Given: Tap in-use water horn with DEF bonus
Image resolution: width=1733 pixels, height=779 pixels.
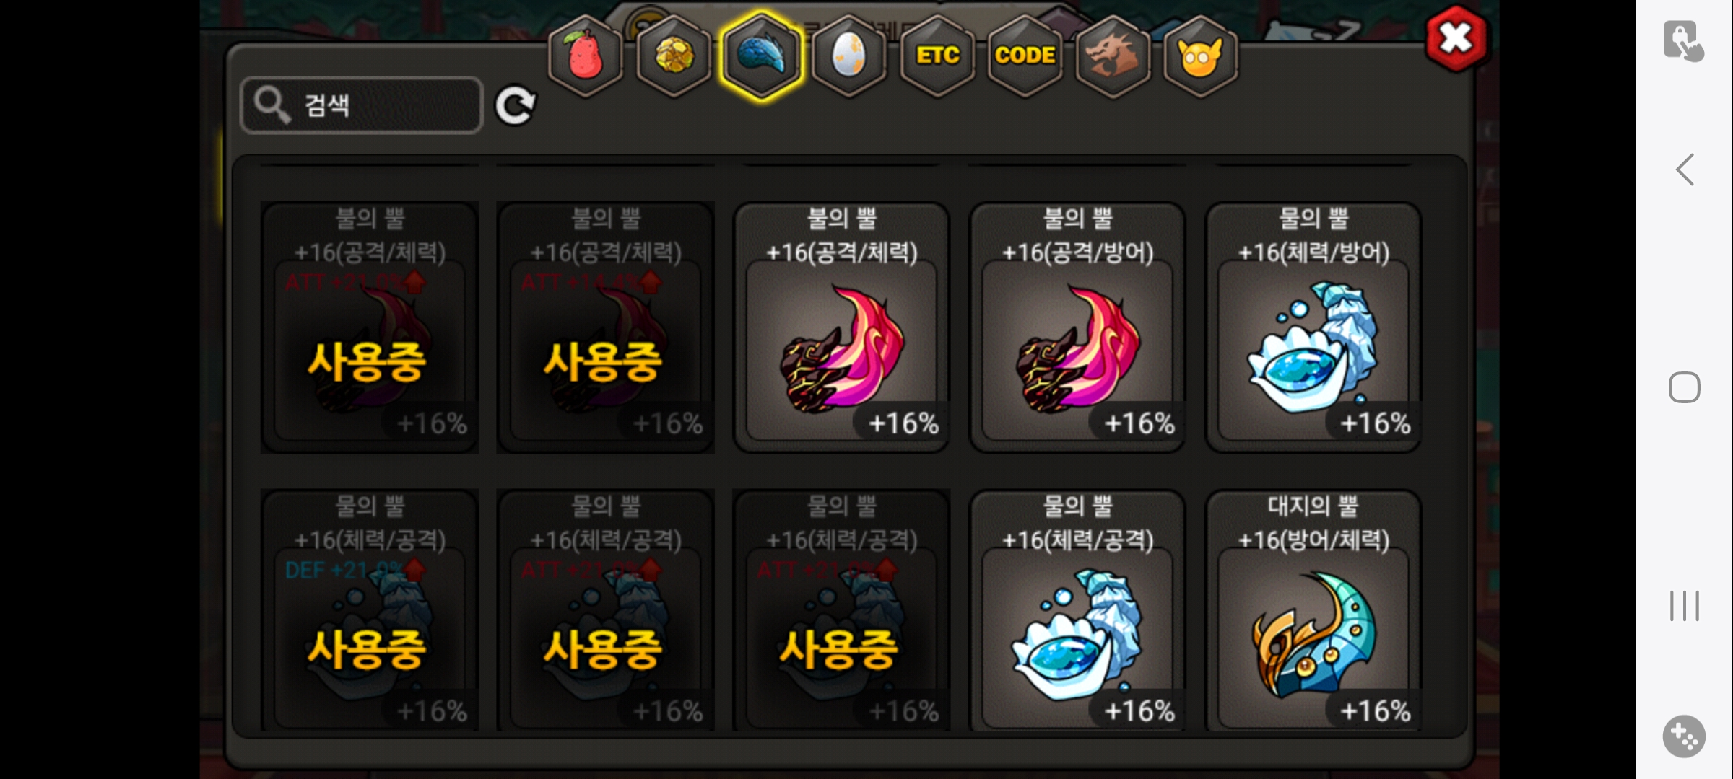Looking at the screenshot, I should 370,610.
